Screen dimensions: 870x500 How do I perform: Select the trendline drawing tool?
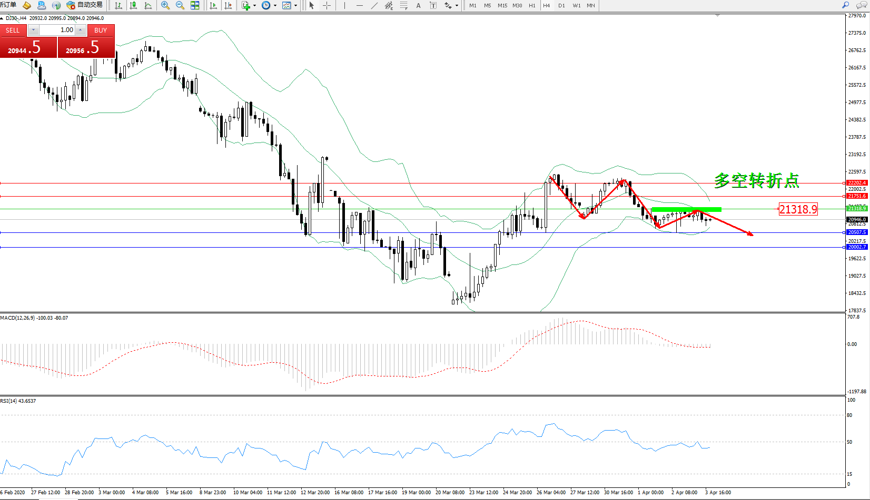[x=374, y=5]
